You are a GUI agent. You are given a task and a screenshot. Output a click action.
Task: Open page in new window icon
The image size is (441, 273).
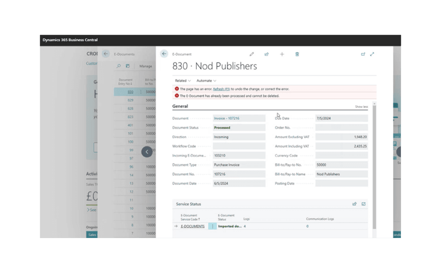(363, 54)
